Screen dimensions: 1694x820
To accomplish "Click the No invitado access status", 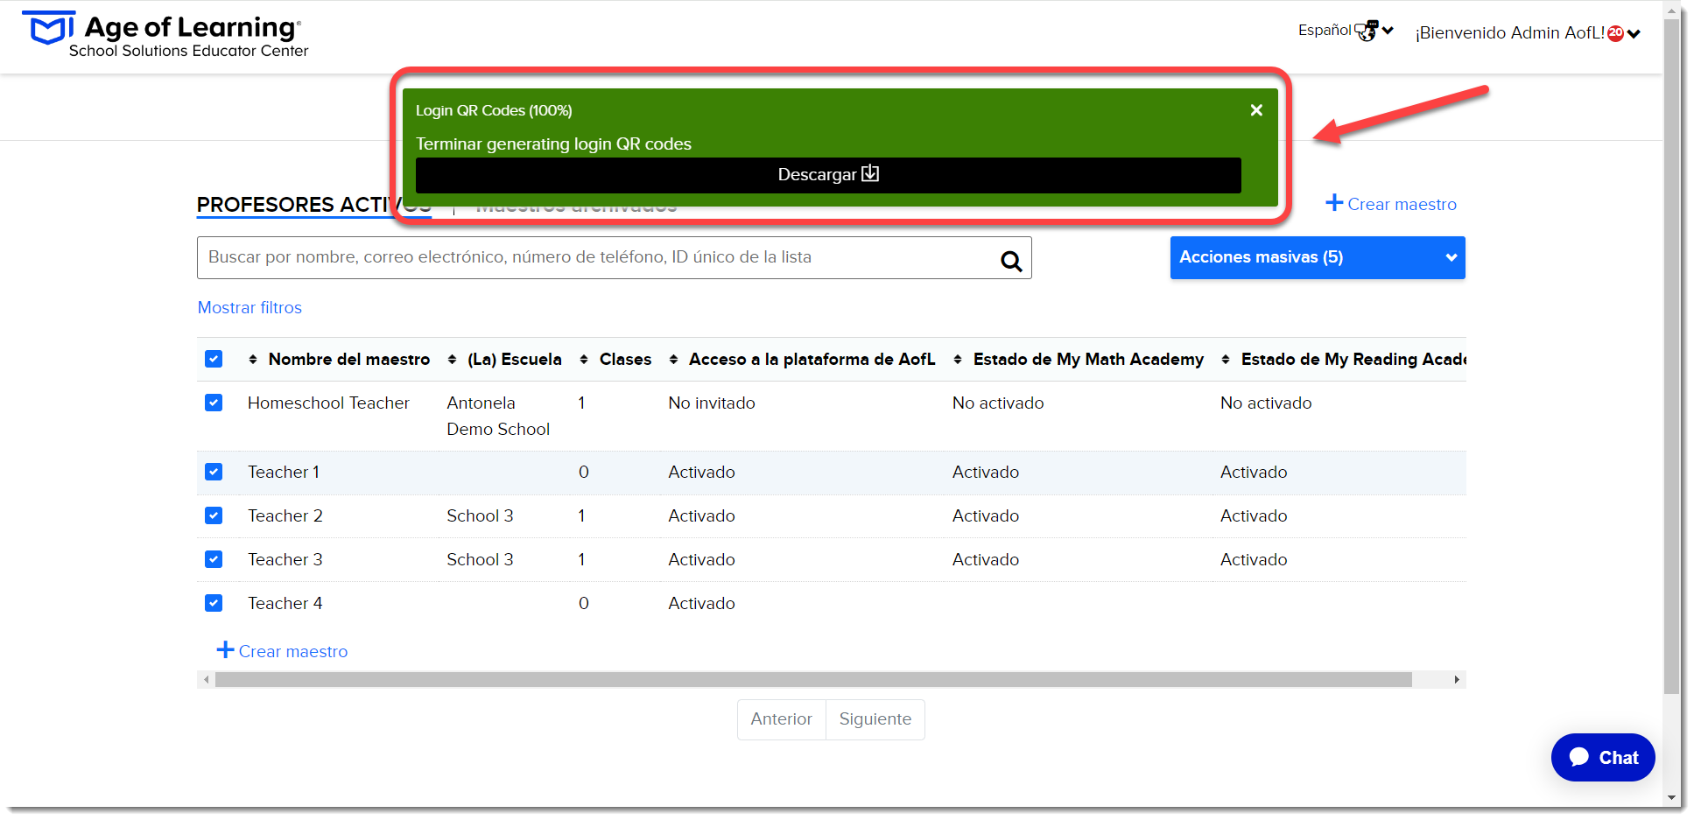I will (712, 403).
